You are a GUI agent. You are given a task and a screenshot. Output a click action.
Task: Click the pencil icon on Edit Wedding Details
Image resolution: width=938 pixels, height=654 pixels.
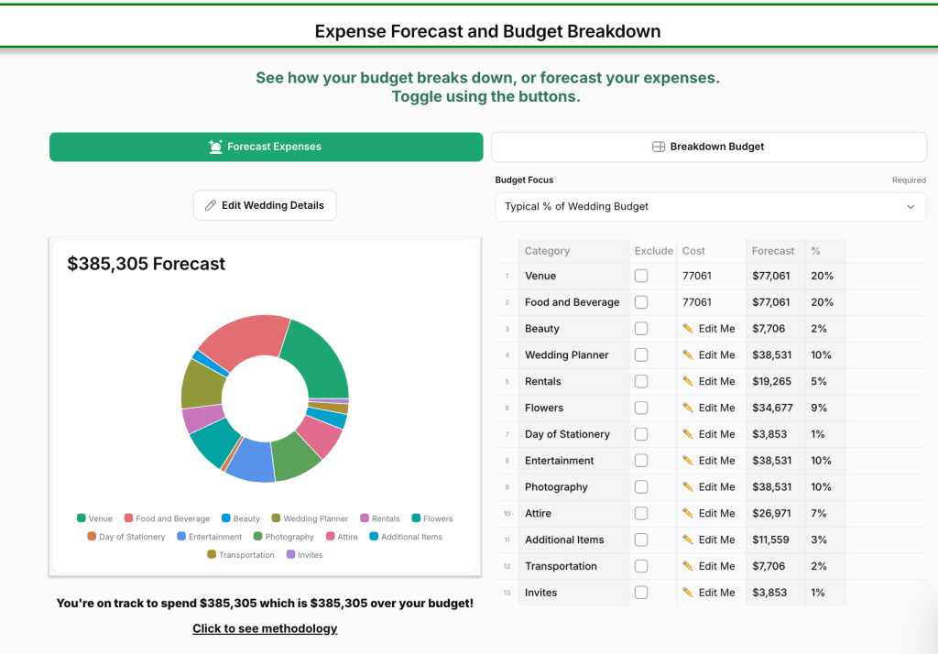point(211,206)
